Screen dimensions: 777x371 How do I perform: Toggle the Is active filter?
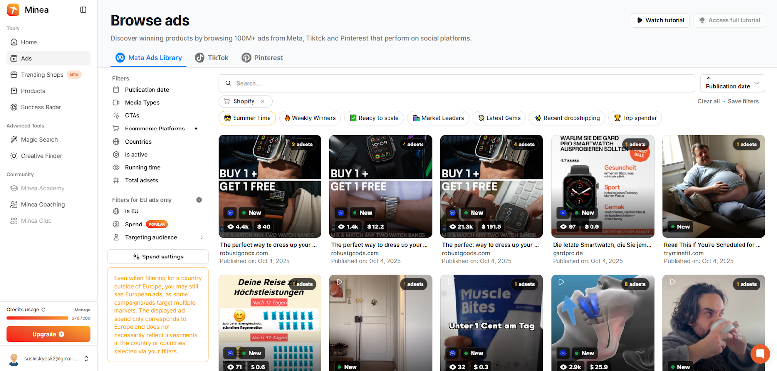pyautogui.click(x=136, y=155)
